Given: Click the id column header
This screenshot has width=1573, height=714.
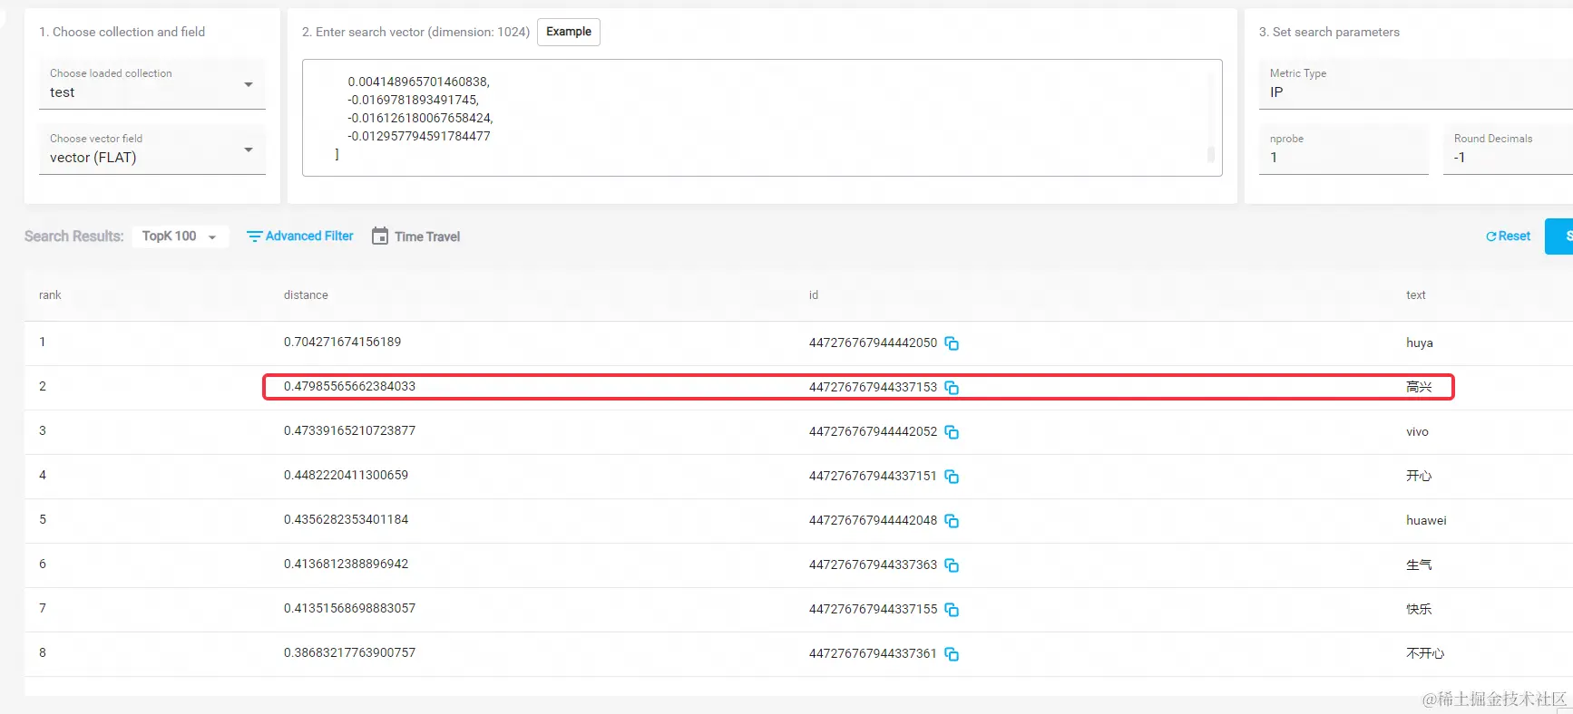Looking at the screenshot, I should coord(814,295).
